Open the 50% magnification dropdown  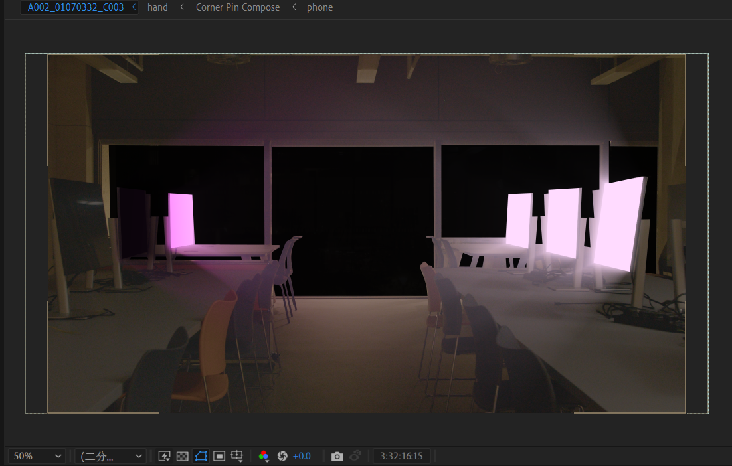click(x=37, y=456)
